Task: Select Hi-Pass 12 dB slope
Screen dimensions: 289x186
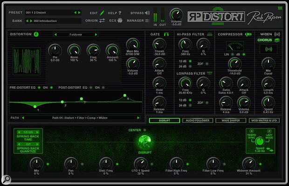Action: (190, 61)
